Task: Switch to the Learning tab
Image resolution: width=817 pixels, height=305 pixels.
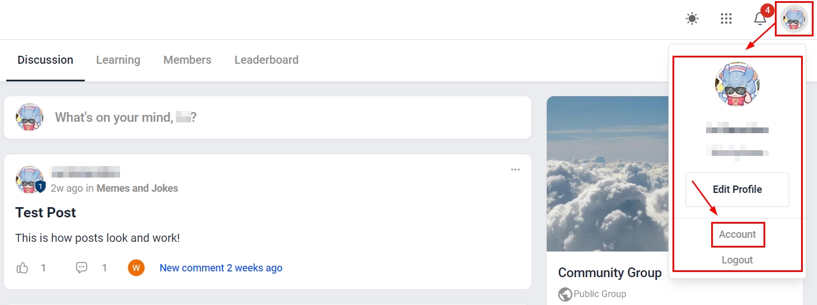Action: tap(118, 60)
